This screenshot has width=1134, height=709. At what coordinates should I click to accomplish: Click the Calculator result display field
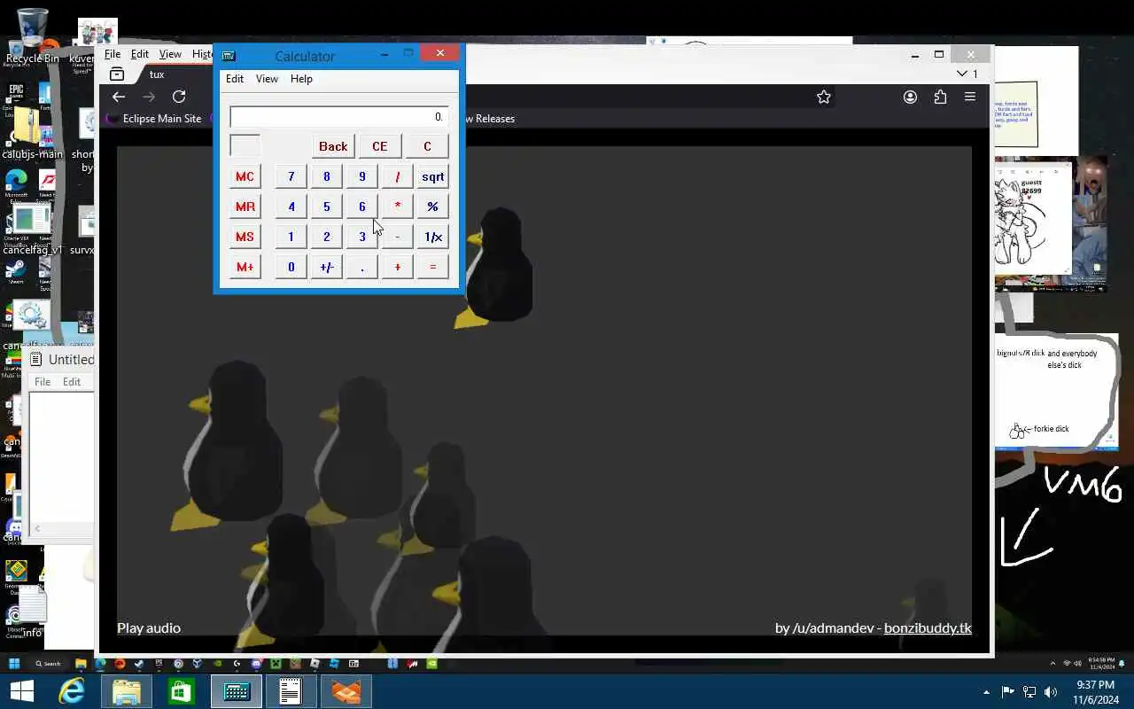point(338,117)
